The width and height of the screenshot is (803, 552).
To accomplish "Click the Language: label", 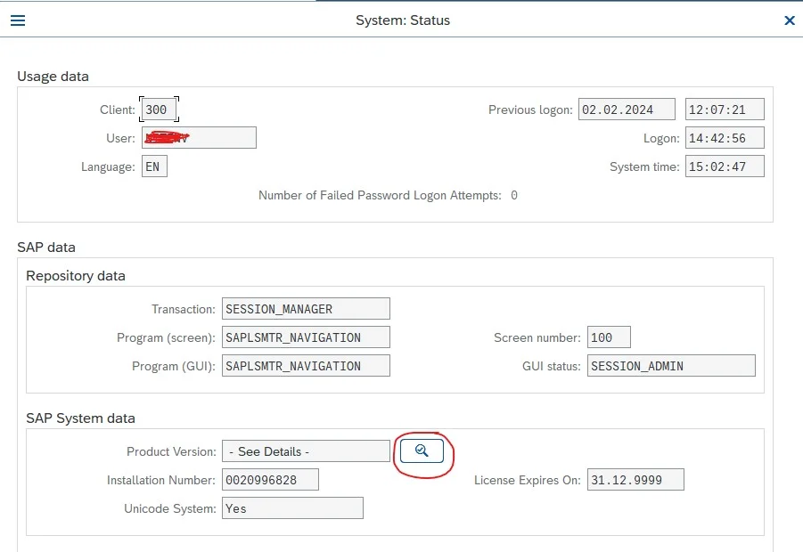I will (108, 166).
